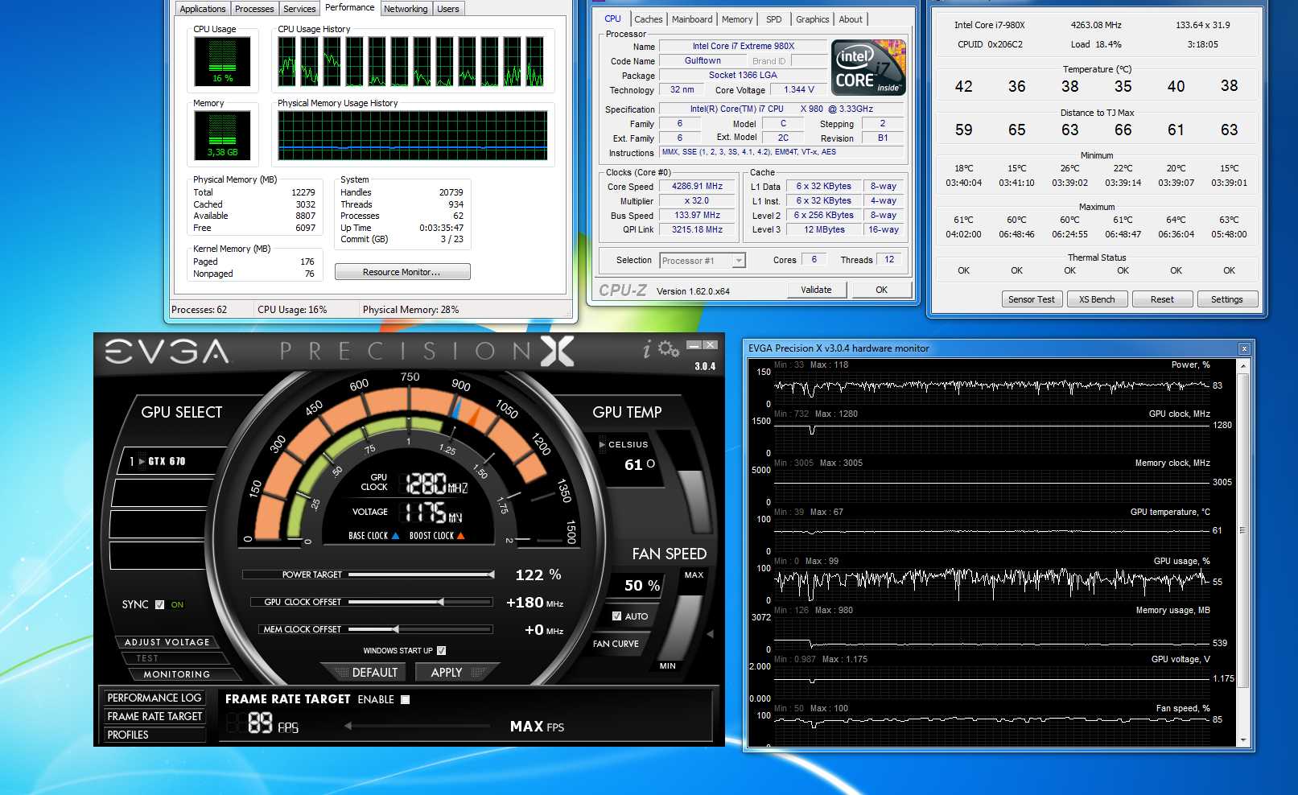Click Validate in CPU-Z
Screen dimensions: 1298x795
[816, 290]
